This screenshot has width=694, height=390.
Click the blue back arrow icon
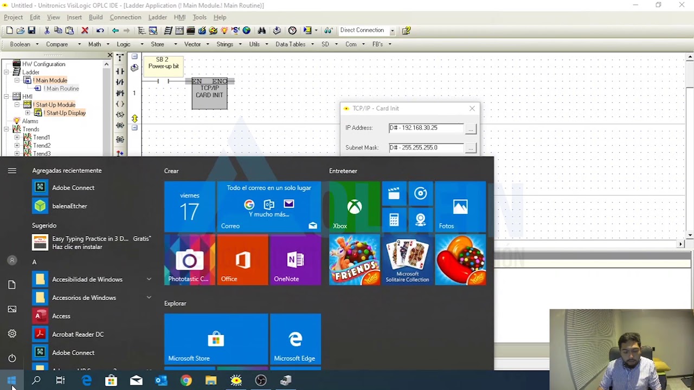pyautogui.click(x=115, y=30)
